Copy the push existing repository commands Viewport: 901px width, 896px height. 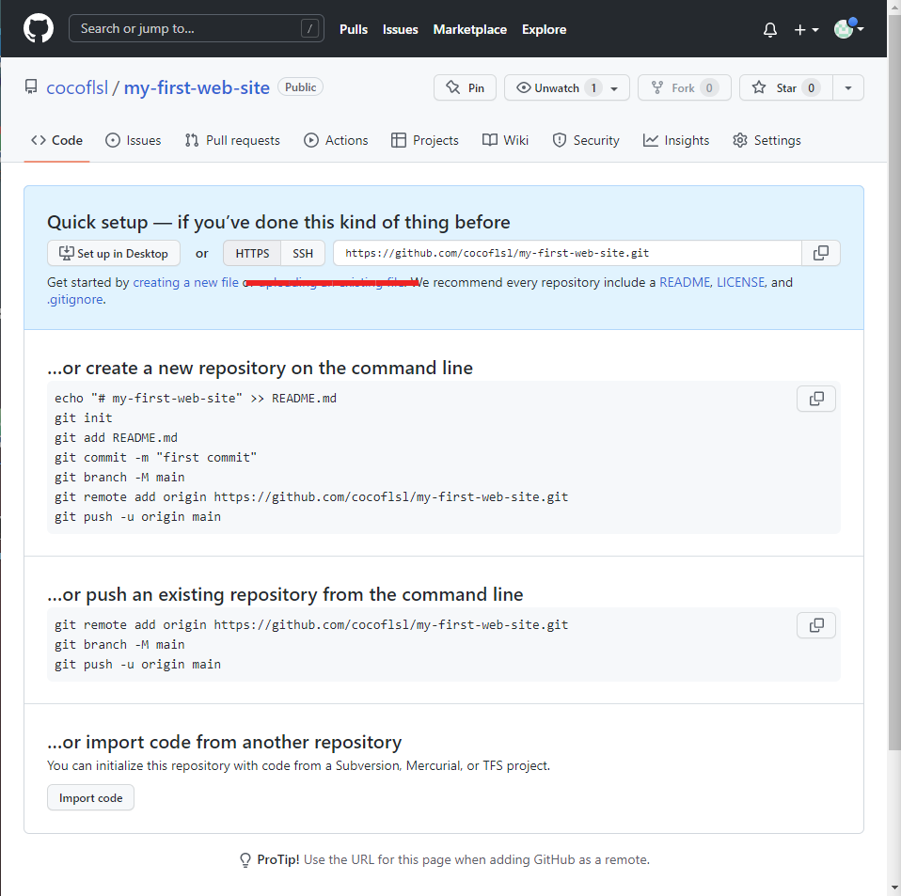pyautogui.click(x=816, y=625)
